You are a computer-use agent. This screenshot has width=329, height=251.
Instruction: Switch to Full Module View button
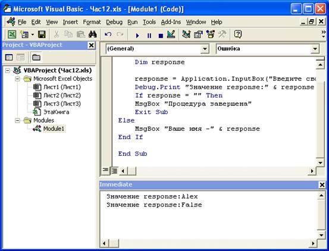[114, 171]
